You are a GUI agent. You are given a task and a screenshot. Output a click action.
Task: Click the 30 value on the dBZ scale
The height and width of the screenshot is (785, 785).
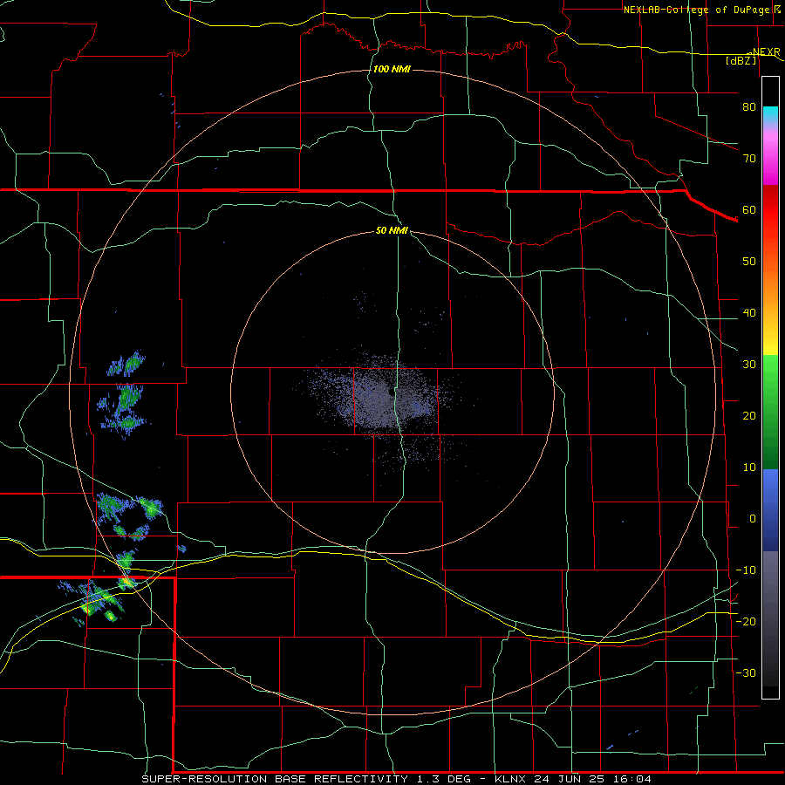pyautogui.click(x=749, y=364)
